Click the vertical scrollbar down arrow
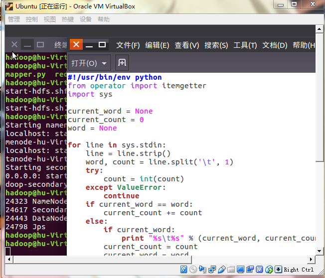The image size is (325, 278). tap(319, 251)
